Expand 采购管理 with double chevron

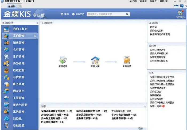[x=35, y=36]
